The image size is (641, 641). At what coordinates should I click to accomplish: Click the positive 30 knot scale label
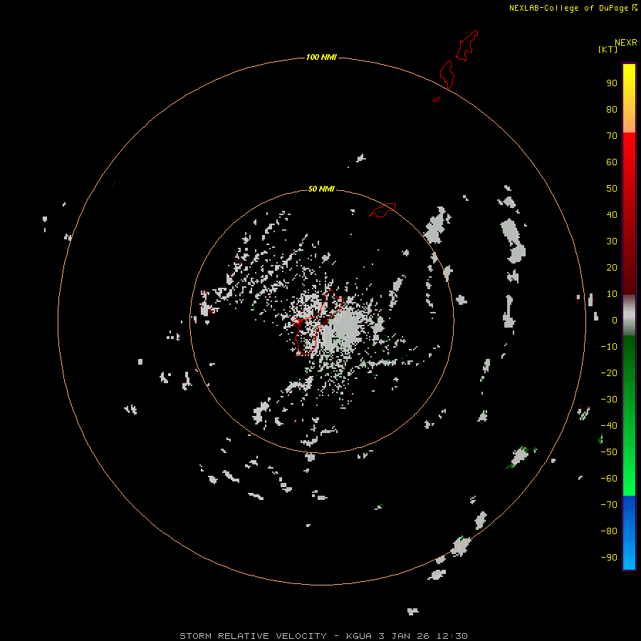[612, 241]
